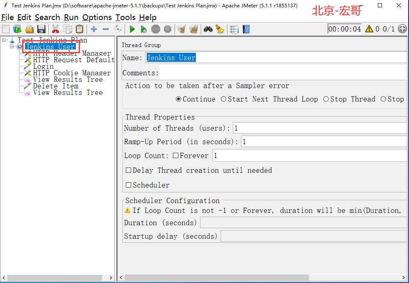Click left arrow of tree panel scrollbar

click(3, 278)
